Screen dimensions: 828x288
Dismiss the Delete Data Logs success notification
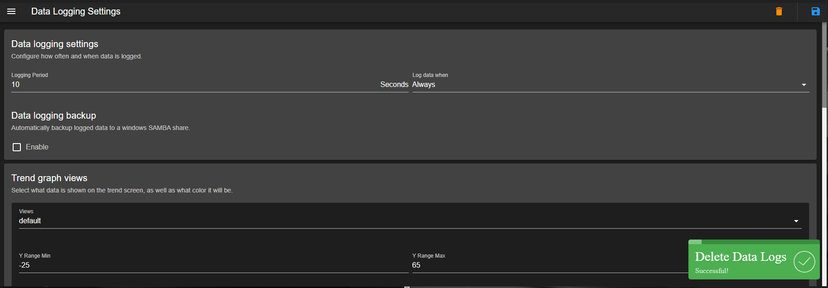(754, 259)
